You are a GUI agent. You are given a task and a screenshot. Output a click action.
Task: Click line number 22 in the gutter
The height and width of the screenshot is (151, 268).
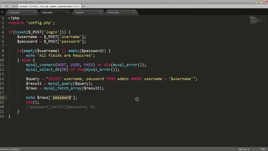pos(2,116)
